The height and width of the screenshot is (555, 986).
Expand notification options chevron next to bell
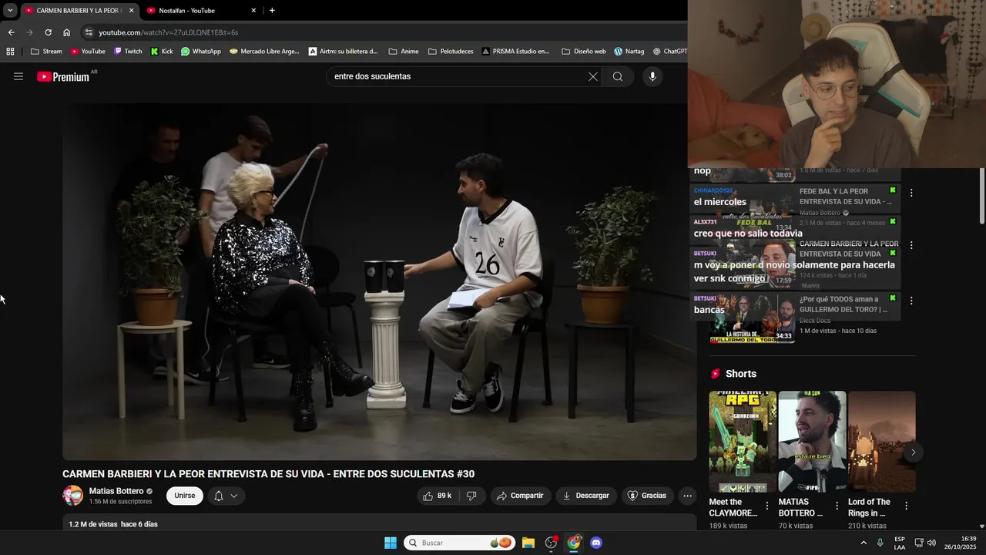pos(234,496)
